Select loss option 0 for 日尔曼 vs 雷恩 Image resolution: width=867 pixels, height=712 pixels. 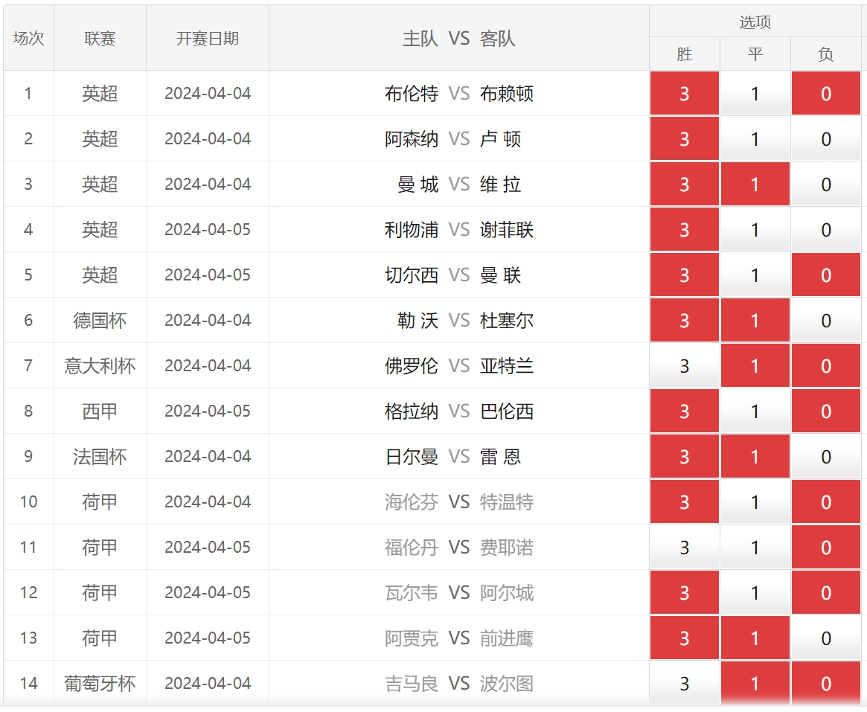[826, 456]
